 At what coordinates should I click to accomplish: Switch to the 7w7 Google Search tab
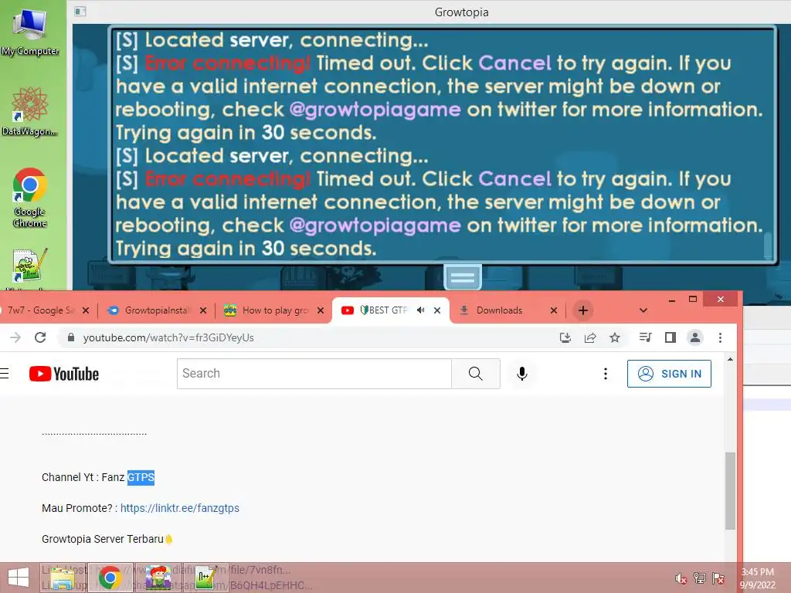pyautogui.click(x=40, y=310)
